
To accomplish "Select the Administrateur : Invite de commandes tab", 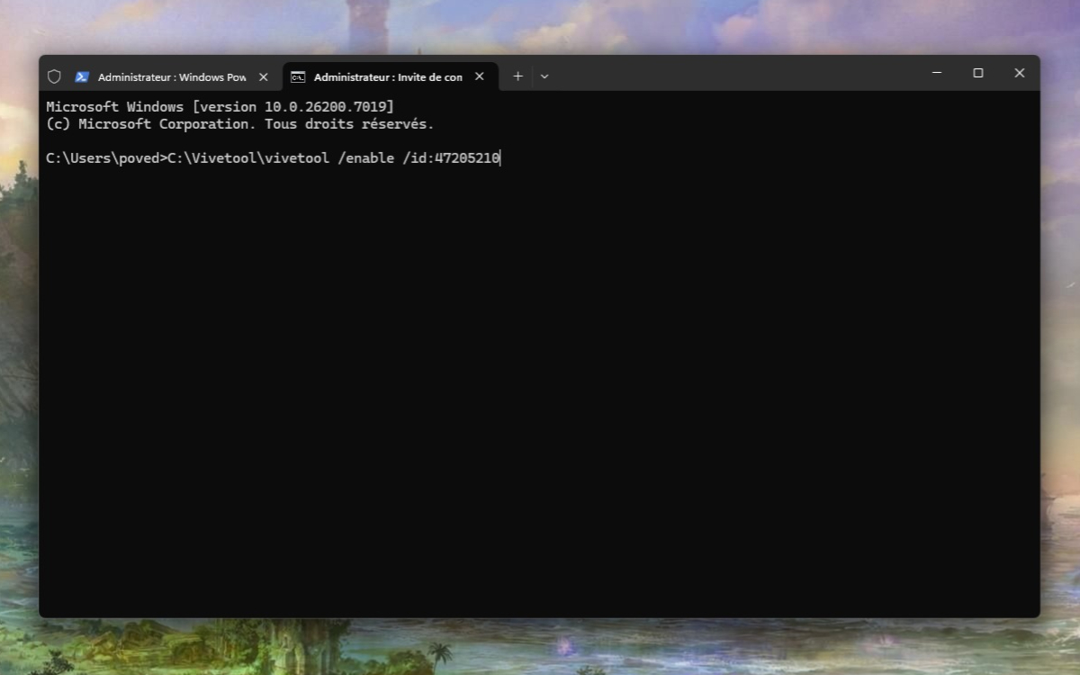I will [387, 76].
